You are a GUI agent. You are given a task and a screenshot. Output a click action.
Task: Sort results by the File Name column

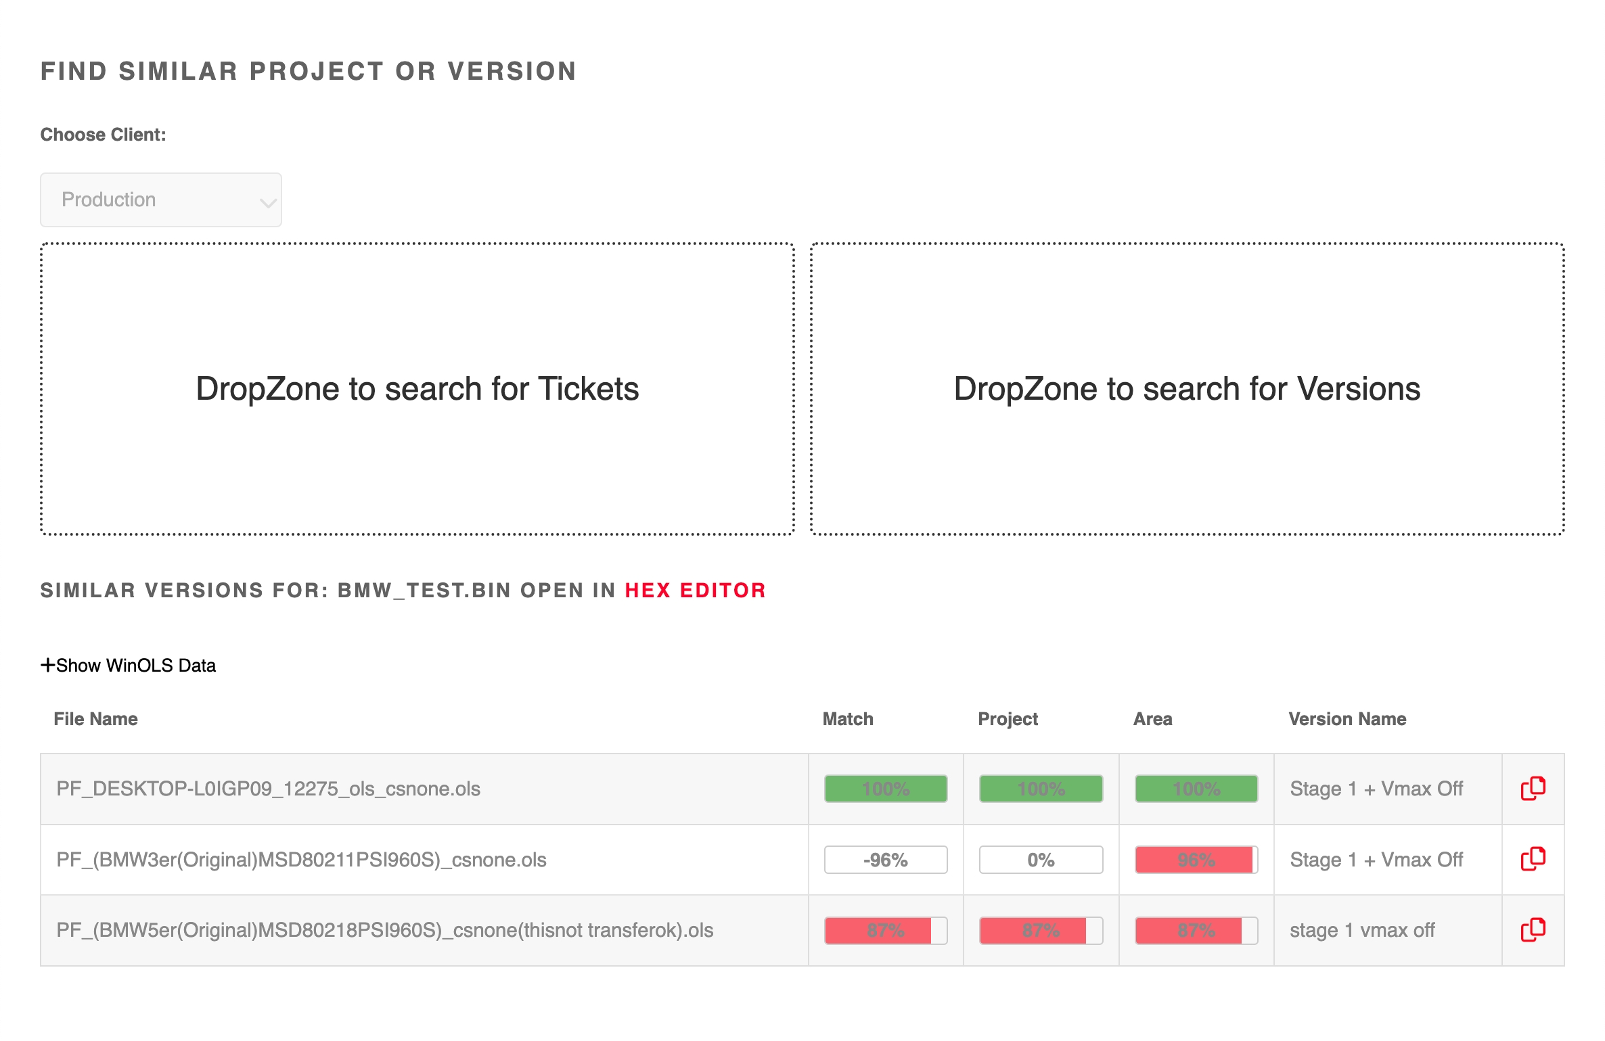[x=96, y=719]
